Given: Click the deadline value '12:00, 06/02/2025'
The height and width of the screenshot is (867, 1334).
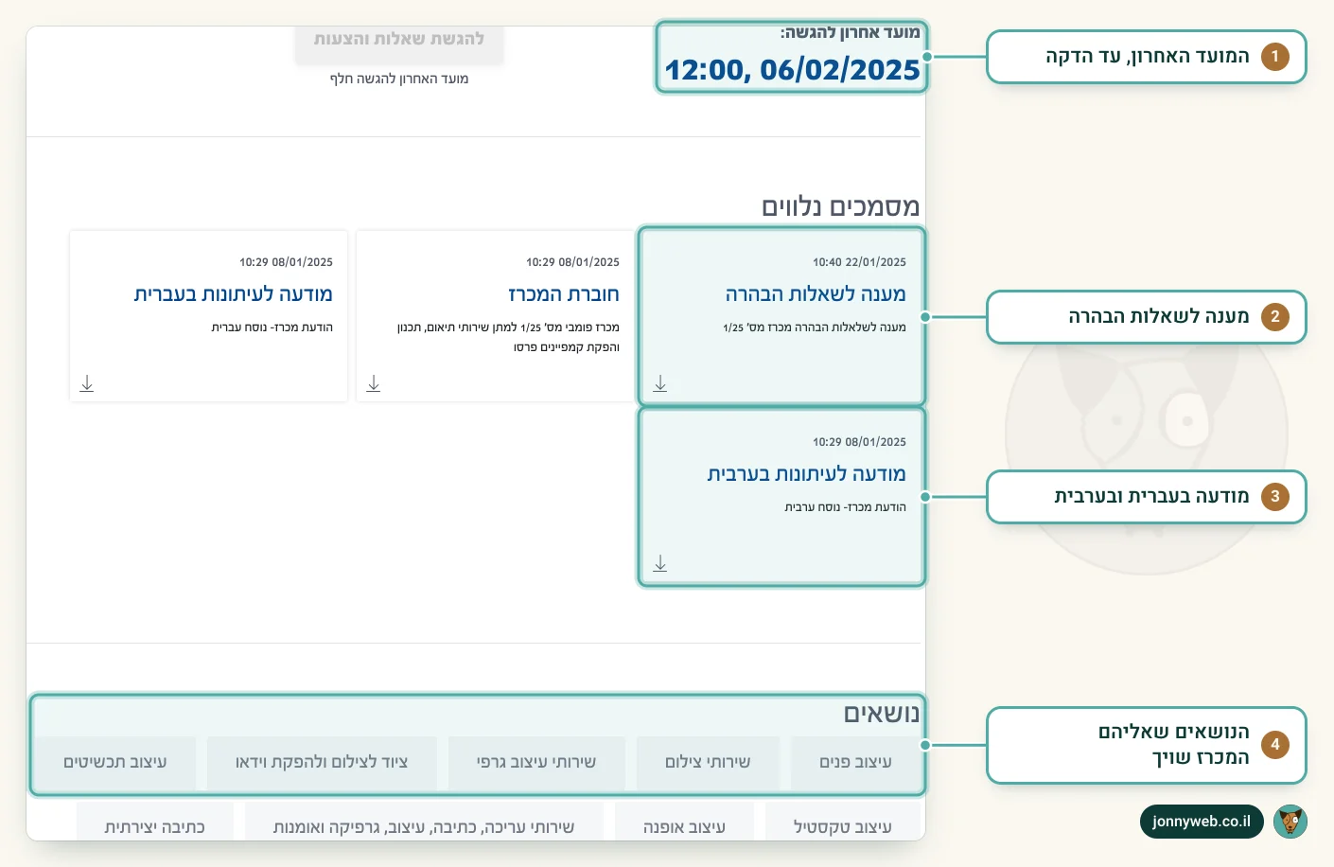Looking at the screenshot, I should (793, 70).
